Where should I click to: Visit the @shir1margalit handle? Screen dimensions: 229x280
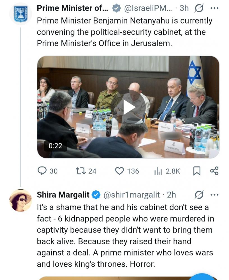click(132, 195)
